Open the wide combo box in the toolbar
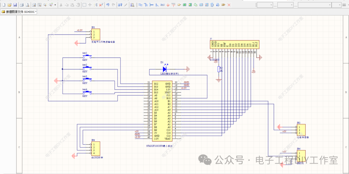The width and height of the screenshot is (349, 174). (x=315, y=5)
